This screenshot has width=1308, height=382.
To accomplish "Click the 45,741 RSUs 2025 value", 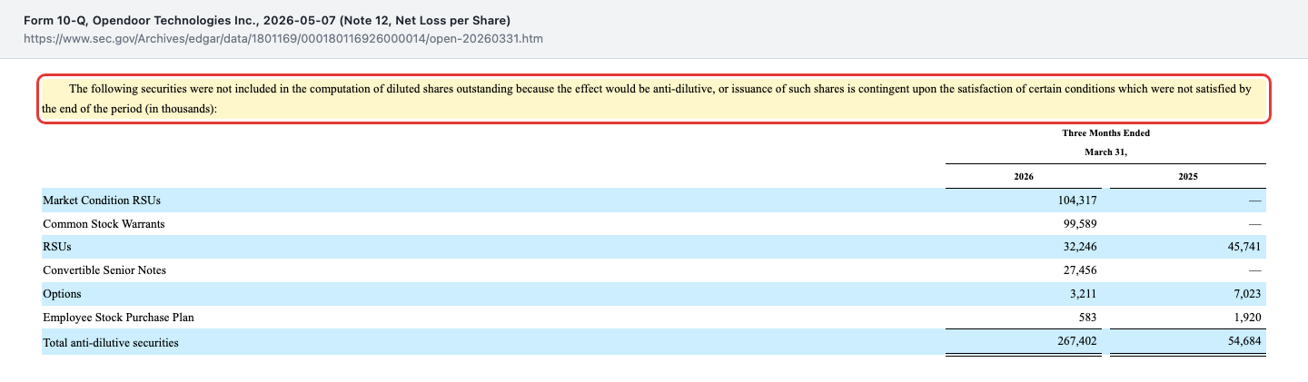I will tap(1244, 247).
